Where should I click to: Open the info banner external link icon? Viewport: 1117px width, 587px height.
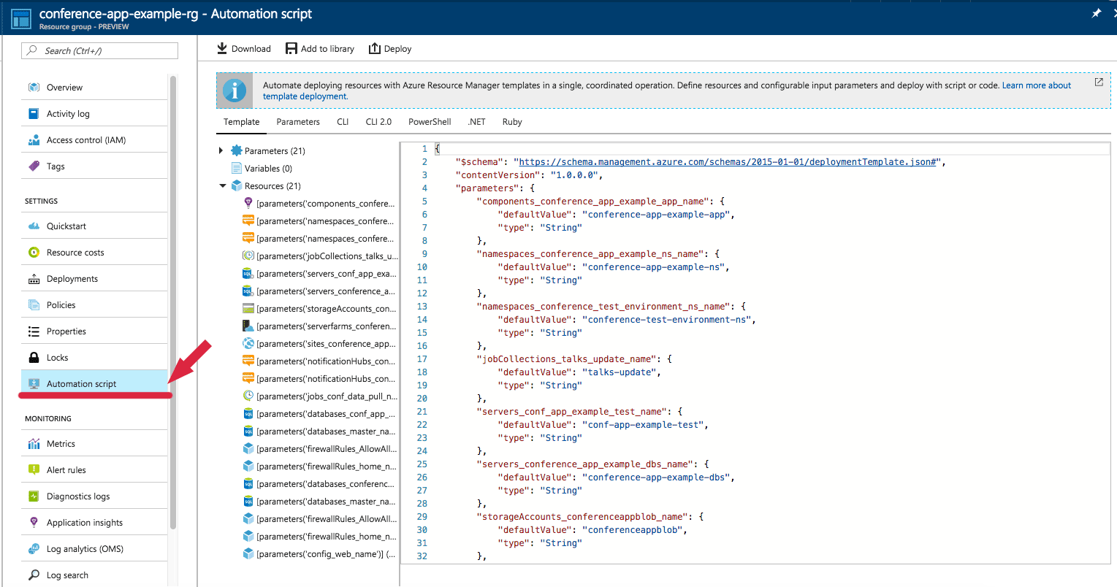1098,83
